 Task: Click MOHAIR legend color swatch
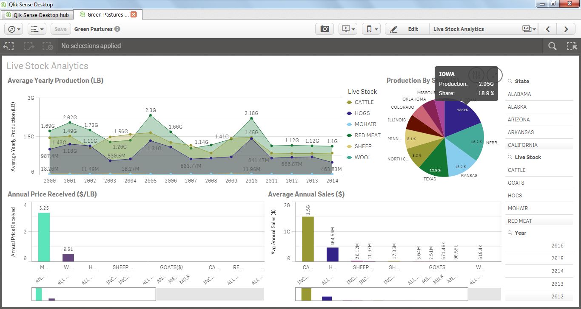pos(350,124)
